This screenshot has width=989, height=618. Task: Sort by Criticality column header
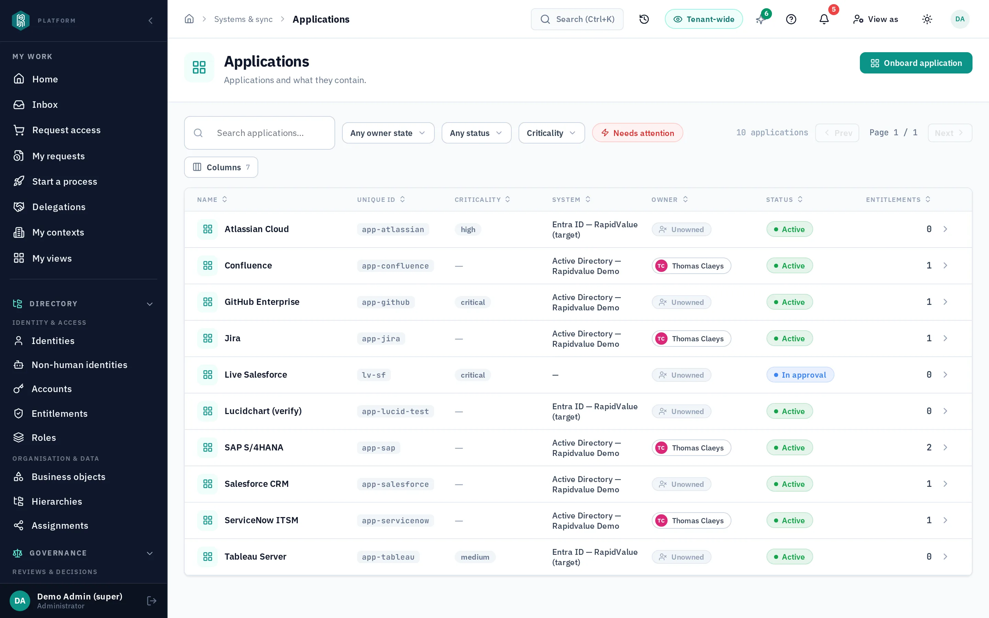[482, 199]
